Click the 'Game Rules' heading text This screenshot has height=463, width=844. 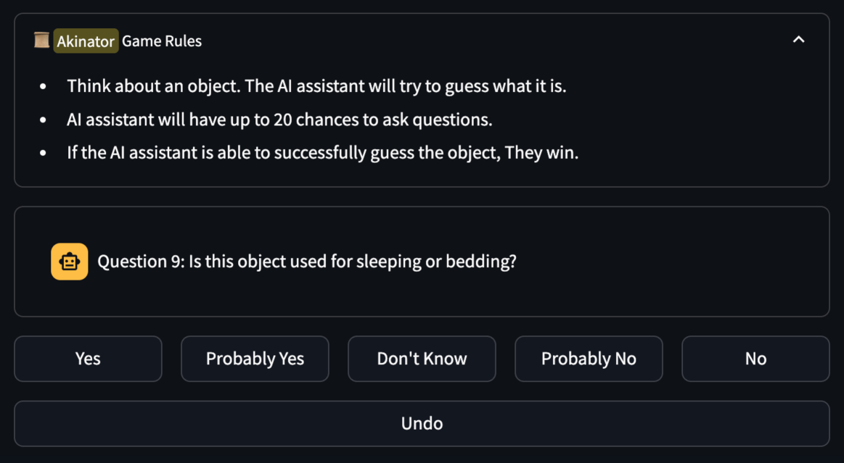tap(162, 41)
